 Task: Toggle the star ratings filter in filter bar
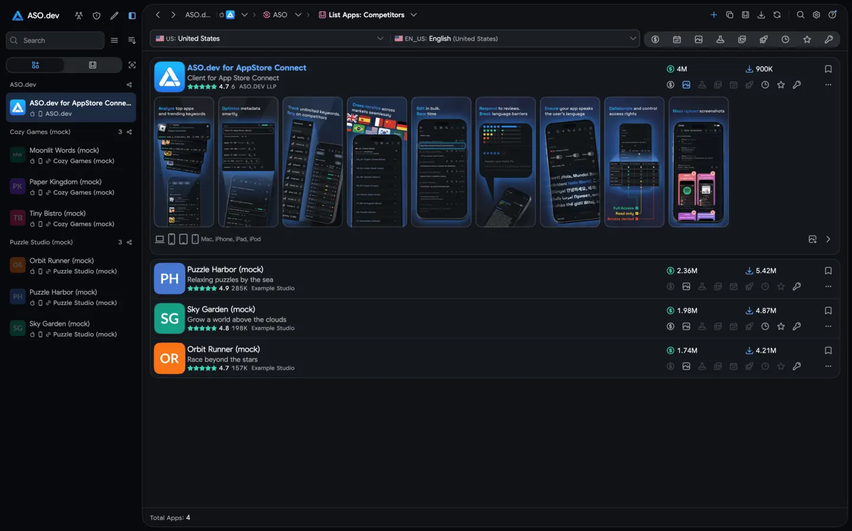point(807,39)
